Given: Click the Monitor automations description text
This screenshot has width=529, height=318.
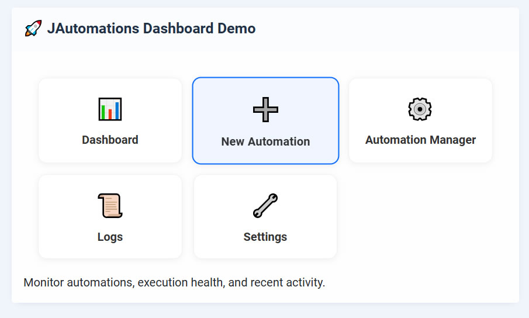Looking at the screenshot, I should (174, 282).
